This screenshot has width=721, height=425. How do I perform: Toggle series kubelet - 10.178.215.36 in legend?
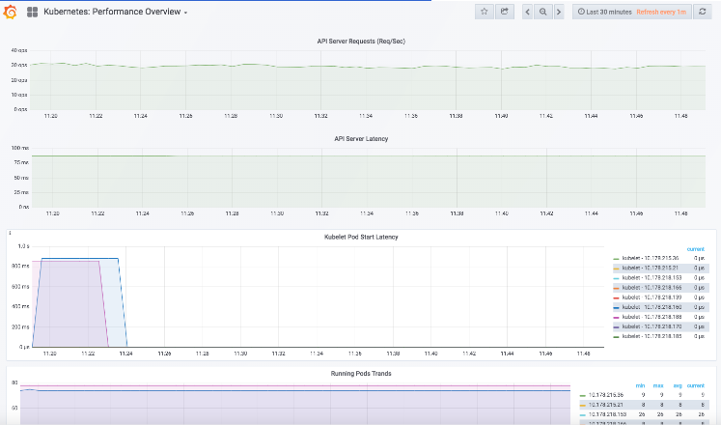(x=651, y=258)
